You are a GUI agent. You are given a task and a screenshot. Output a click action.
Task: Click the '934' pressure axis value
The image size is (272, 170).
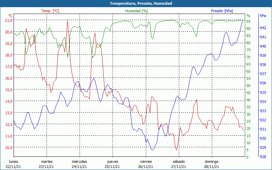(263, 101)
